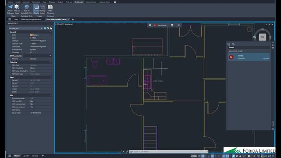281x158 pixels.
Task: Toggle grid display in the status bar
Action: point(199,156)
